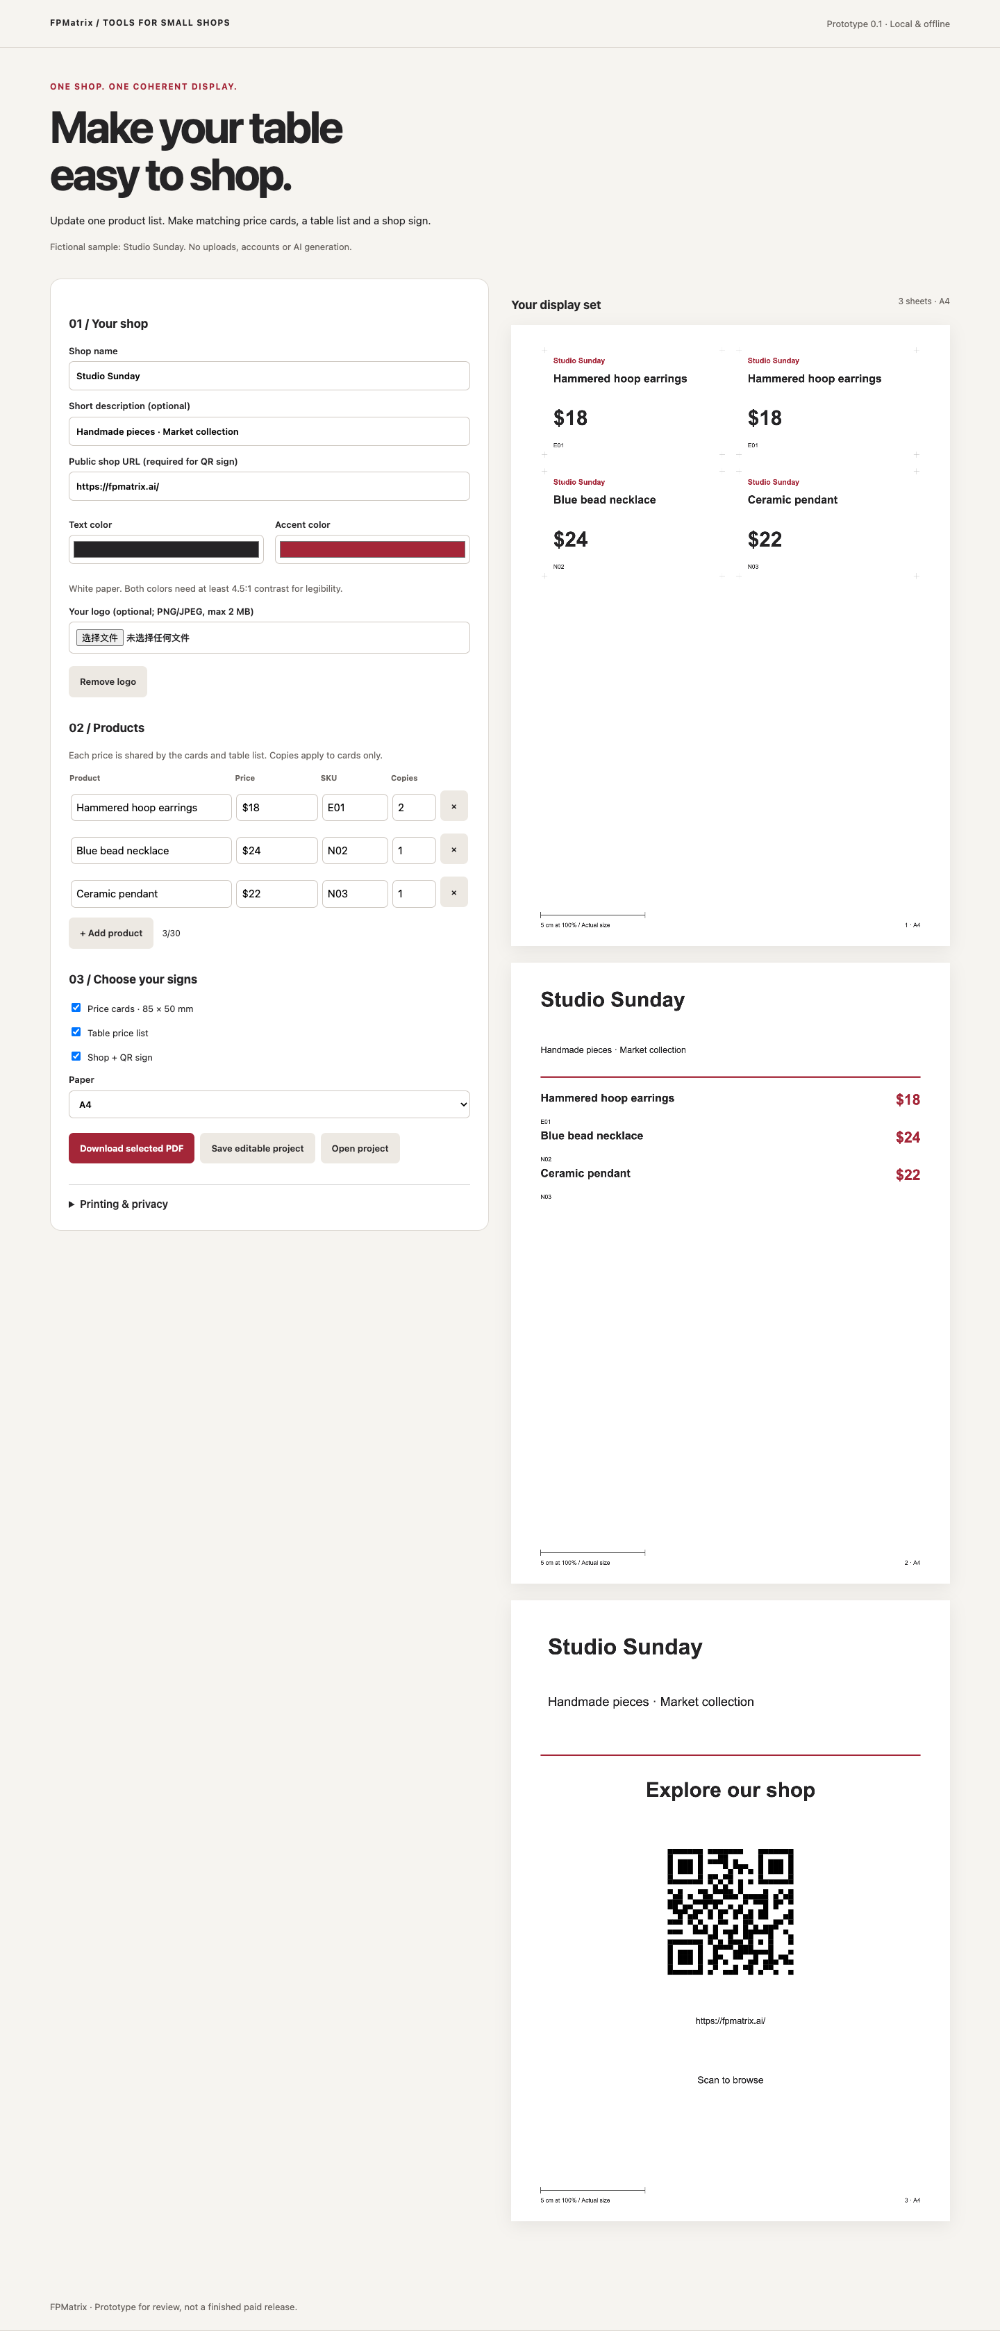The width and height of the screenshot is (1000, 2331).
Task: Edit the $24 price field
Action: tap(277, 851)
